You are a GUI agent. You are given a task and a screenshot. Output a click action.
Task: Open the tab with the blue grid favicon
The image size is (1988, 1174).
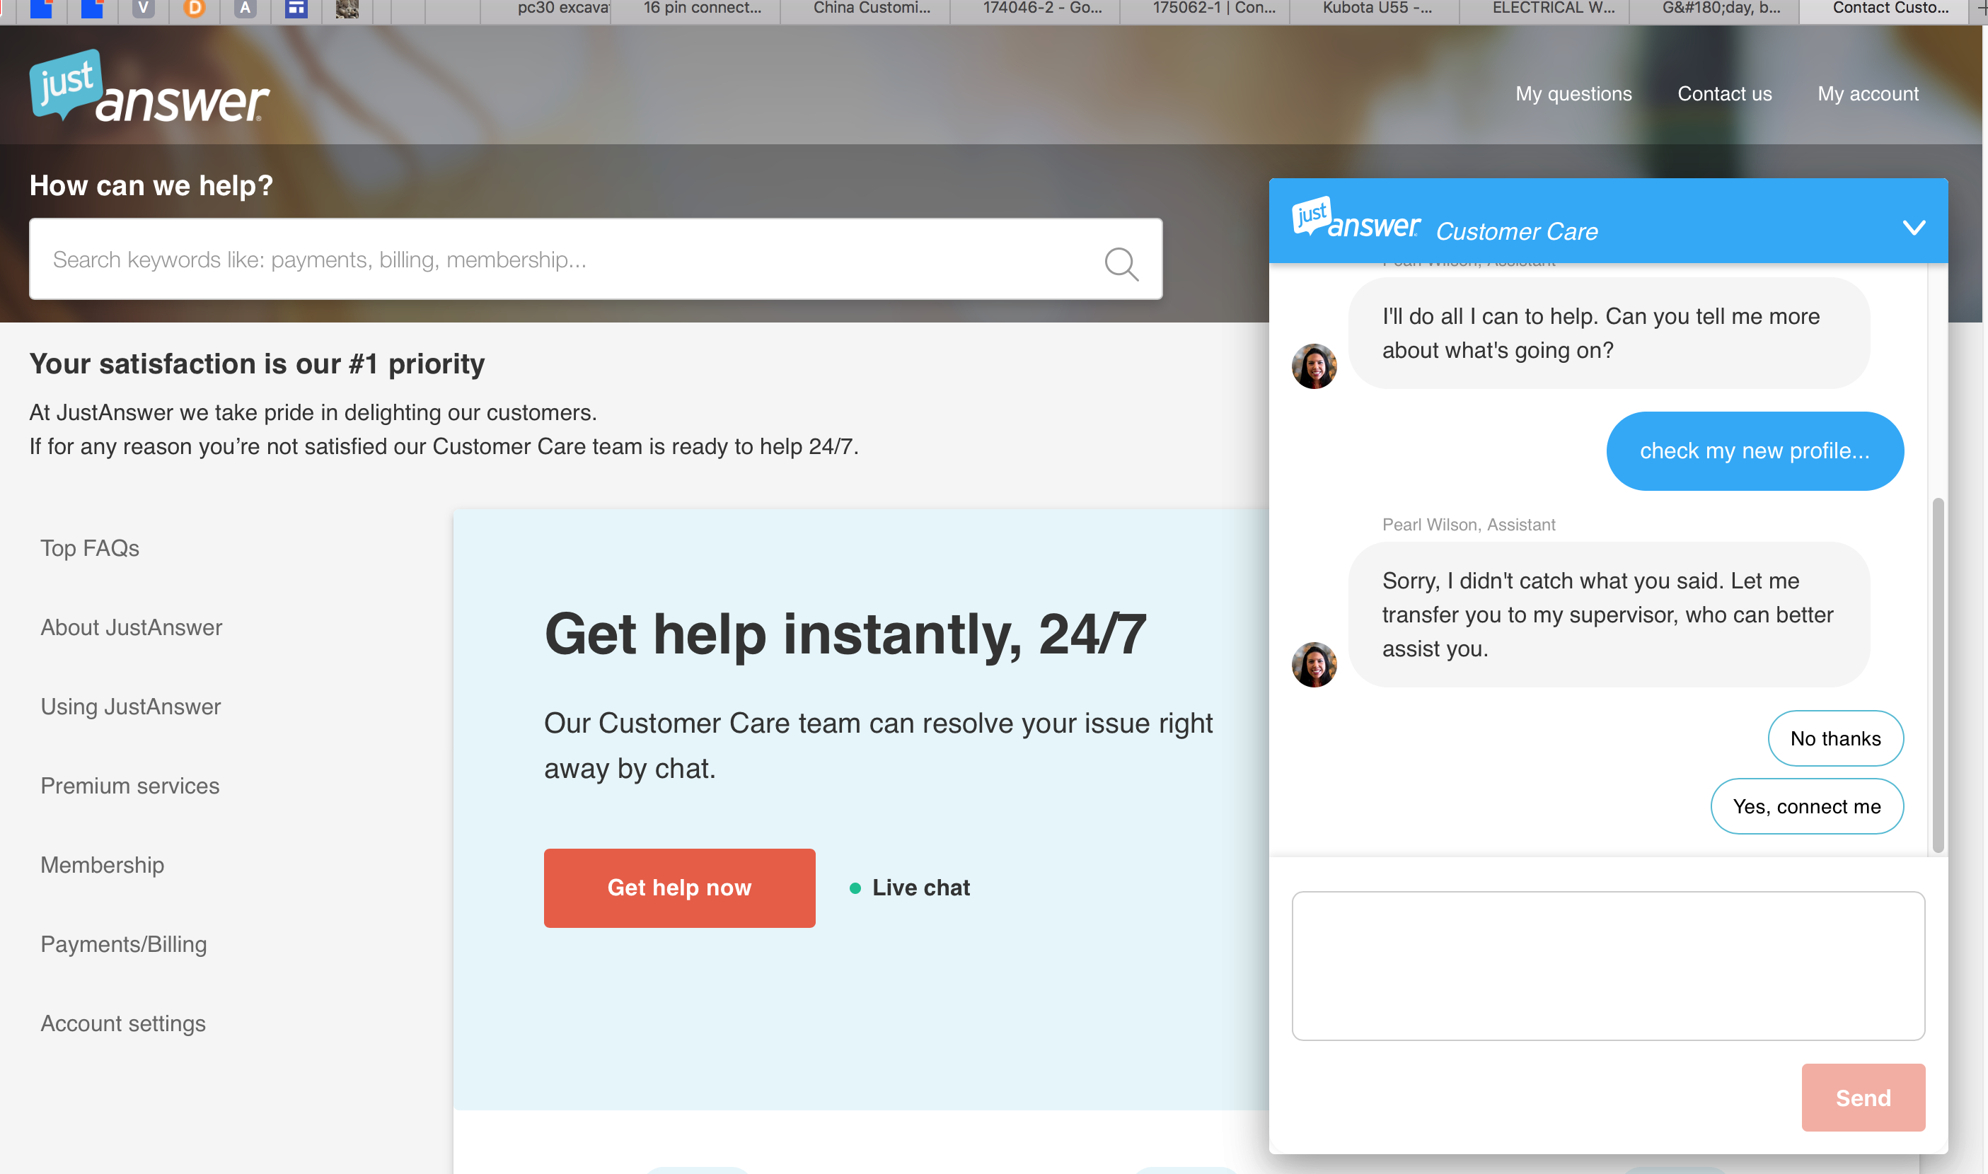pyautogui.click(x=296, y=8)
